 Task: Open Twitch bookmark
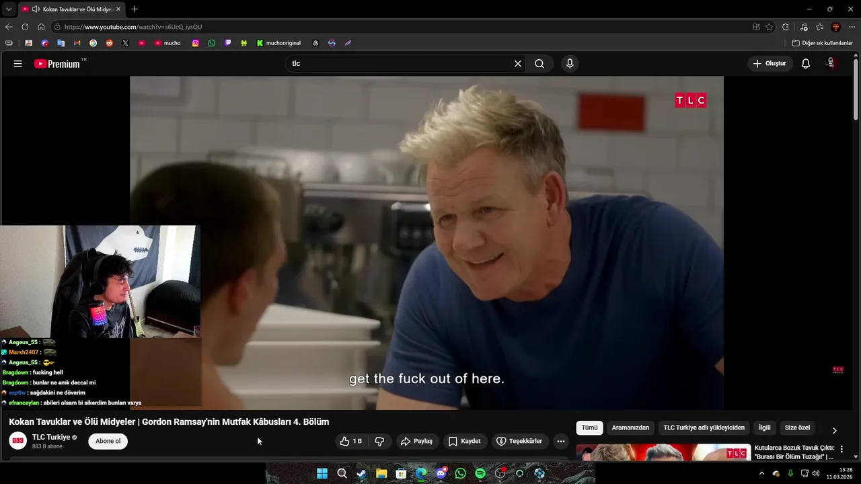(228, 43)
